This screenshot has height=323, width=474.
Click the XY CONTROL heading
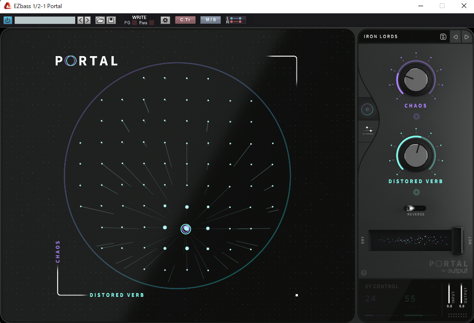382,286
